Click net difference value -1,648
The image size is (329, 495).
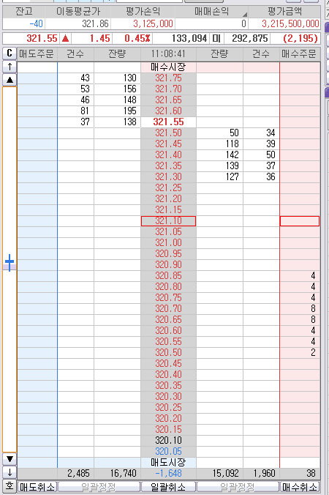(x=168, y=474)
